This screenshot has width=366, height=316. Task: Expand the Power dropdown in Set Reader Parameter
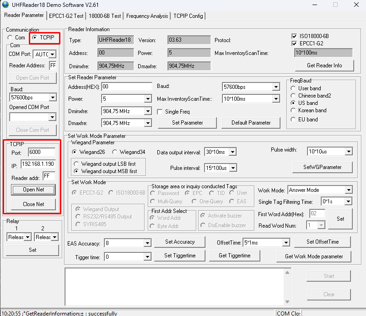coord(147,99)
